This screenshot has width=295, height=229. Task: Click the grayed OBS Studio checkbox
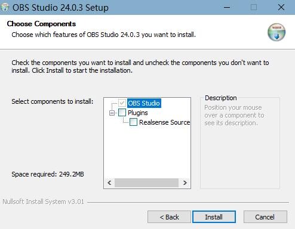point(122,103)
